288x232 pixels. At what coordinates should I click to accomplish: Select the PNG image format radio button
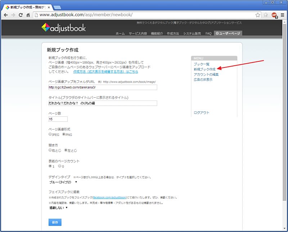(x=64, y=134)
